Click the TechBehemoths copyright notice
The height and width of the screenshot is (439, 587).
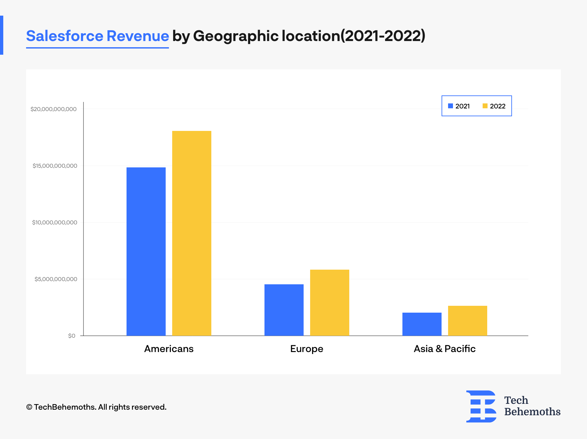(96, 407)
